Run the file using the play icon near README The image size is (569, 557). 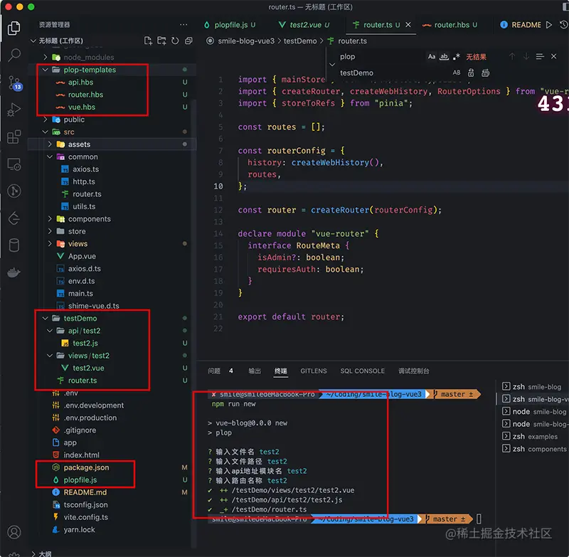tap(549, 25)
